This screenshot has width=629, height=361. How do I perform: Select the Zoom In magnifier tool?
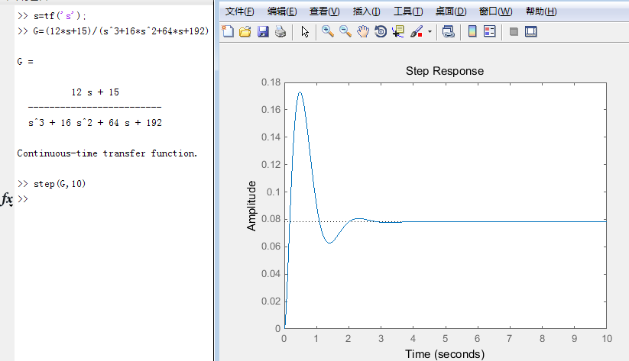coord(328,31)
